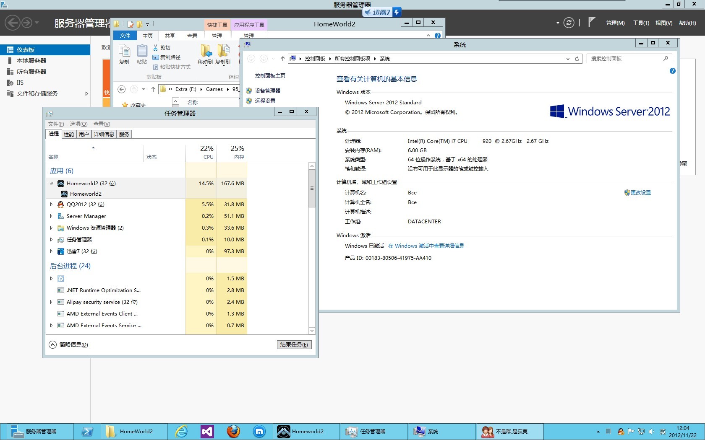Click the Explorer back navigation arrow

121,89
